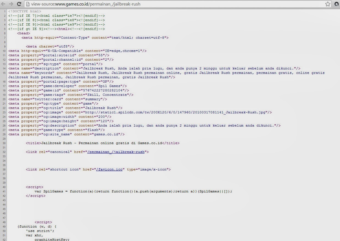Click line number 1 beside the DOCTYPE

click(5, 11)
